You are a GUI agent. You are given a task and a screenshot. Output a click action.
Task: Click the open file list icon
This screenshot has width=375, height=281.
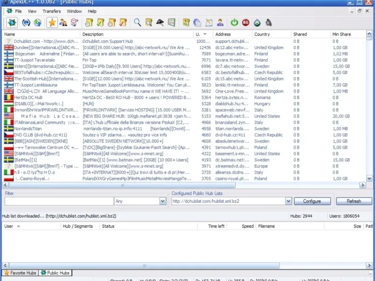coord(186,22)
